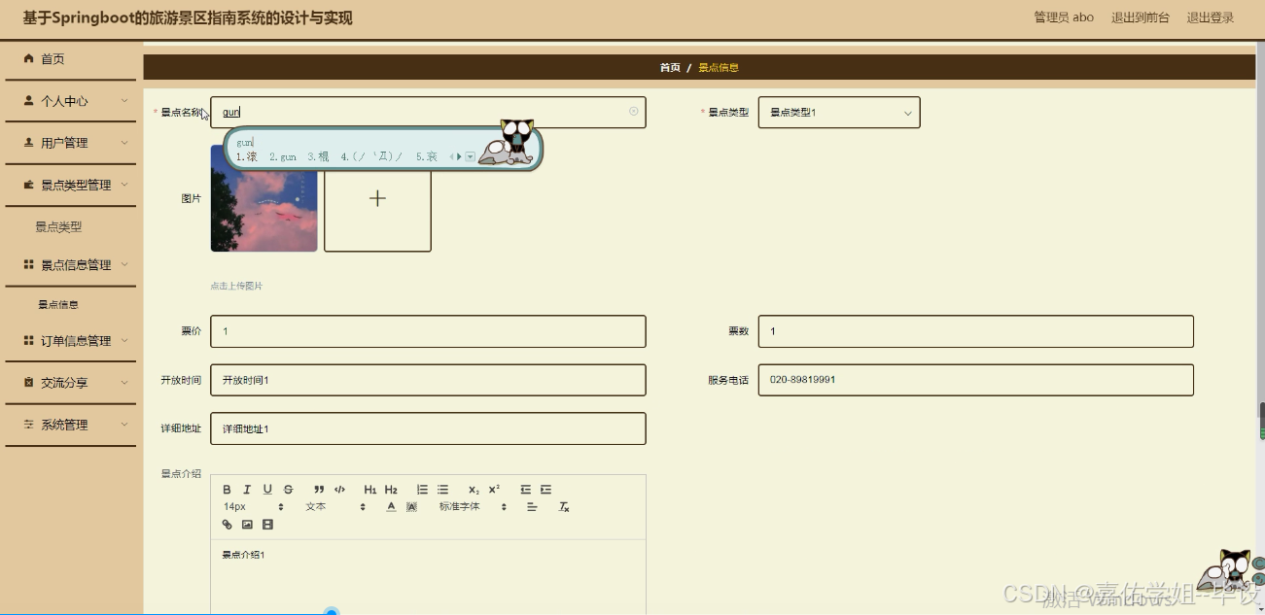1265x615 pixels.
Task: Open the 景点类型 dropdown
Action: point(838,112)
